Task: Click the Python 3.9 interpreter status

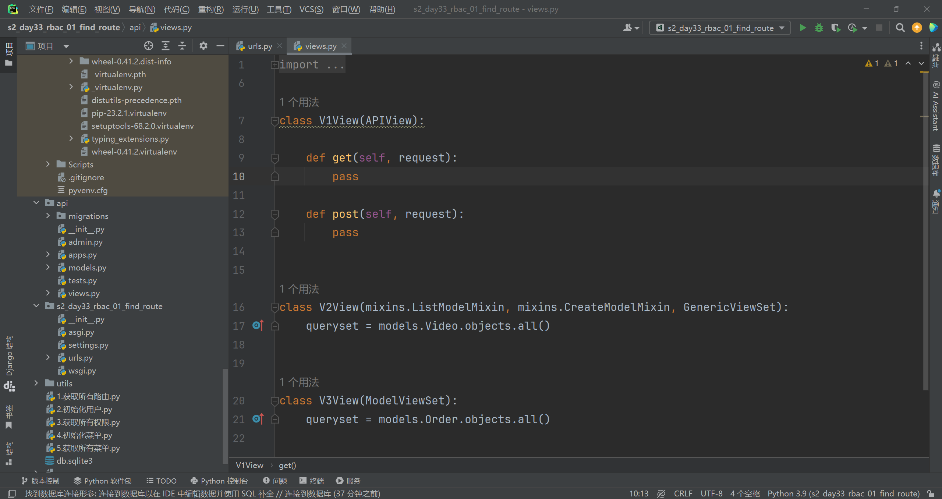Action: [x=843, y=494]
